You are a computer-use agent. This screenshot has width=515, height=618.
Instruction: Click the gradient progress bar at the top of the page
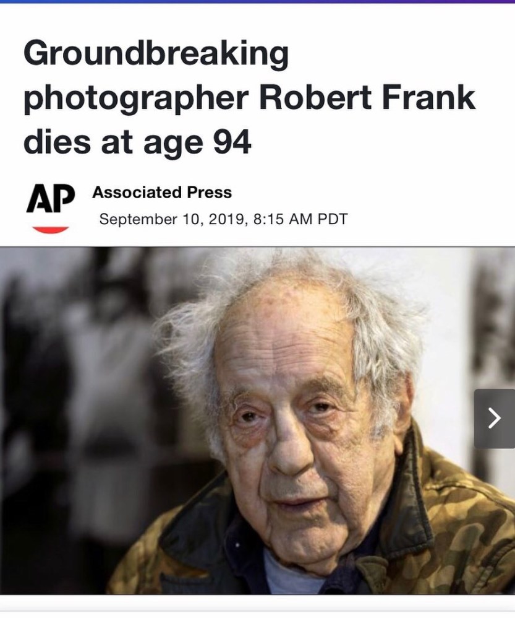(257, 2)
